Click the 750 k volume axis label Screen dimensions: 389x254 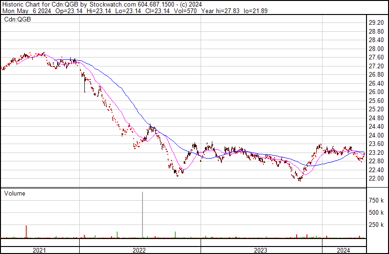point(377,200)
